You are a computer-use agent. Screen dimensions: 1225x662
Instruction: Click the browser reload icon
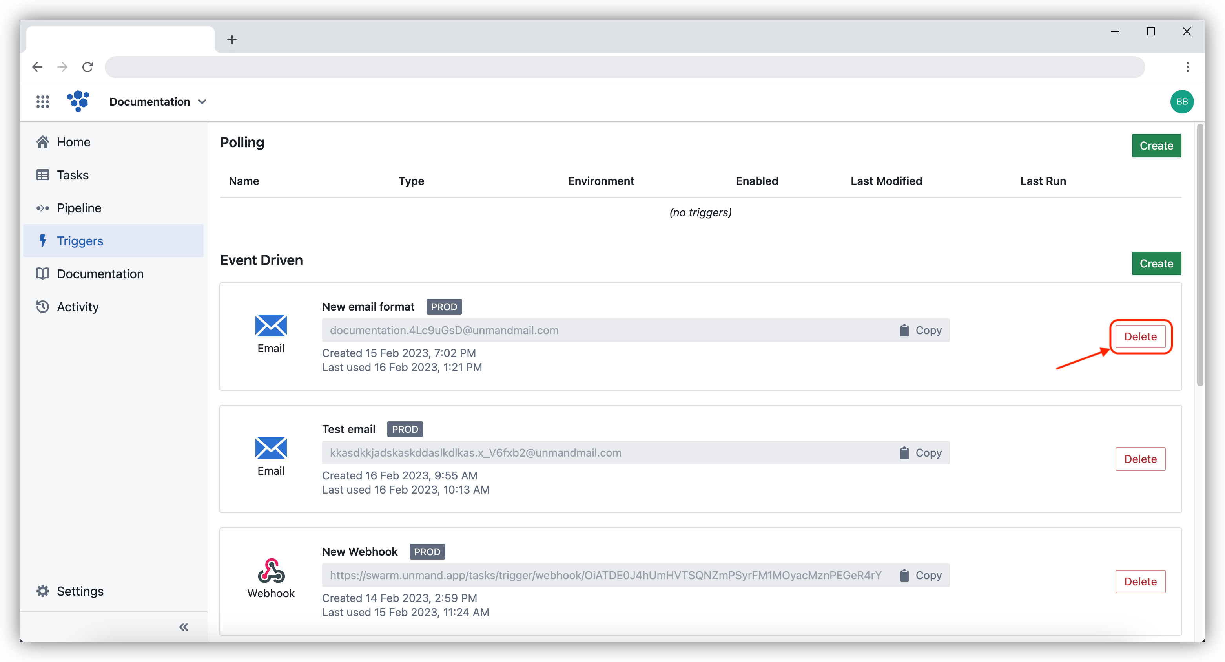point(87,67)
